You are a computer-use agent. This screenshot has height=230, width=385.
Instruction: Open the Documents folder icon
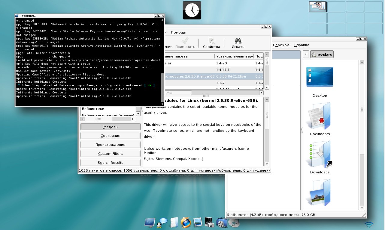point(320,119)
